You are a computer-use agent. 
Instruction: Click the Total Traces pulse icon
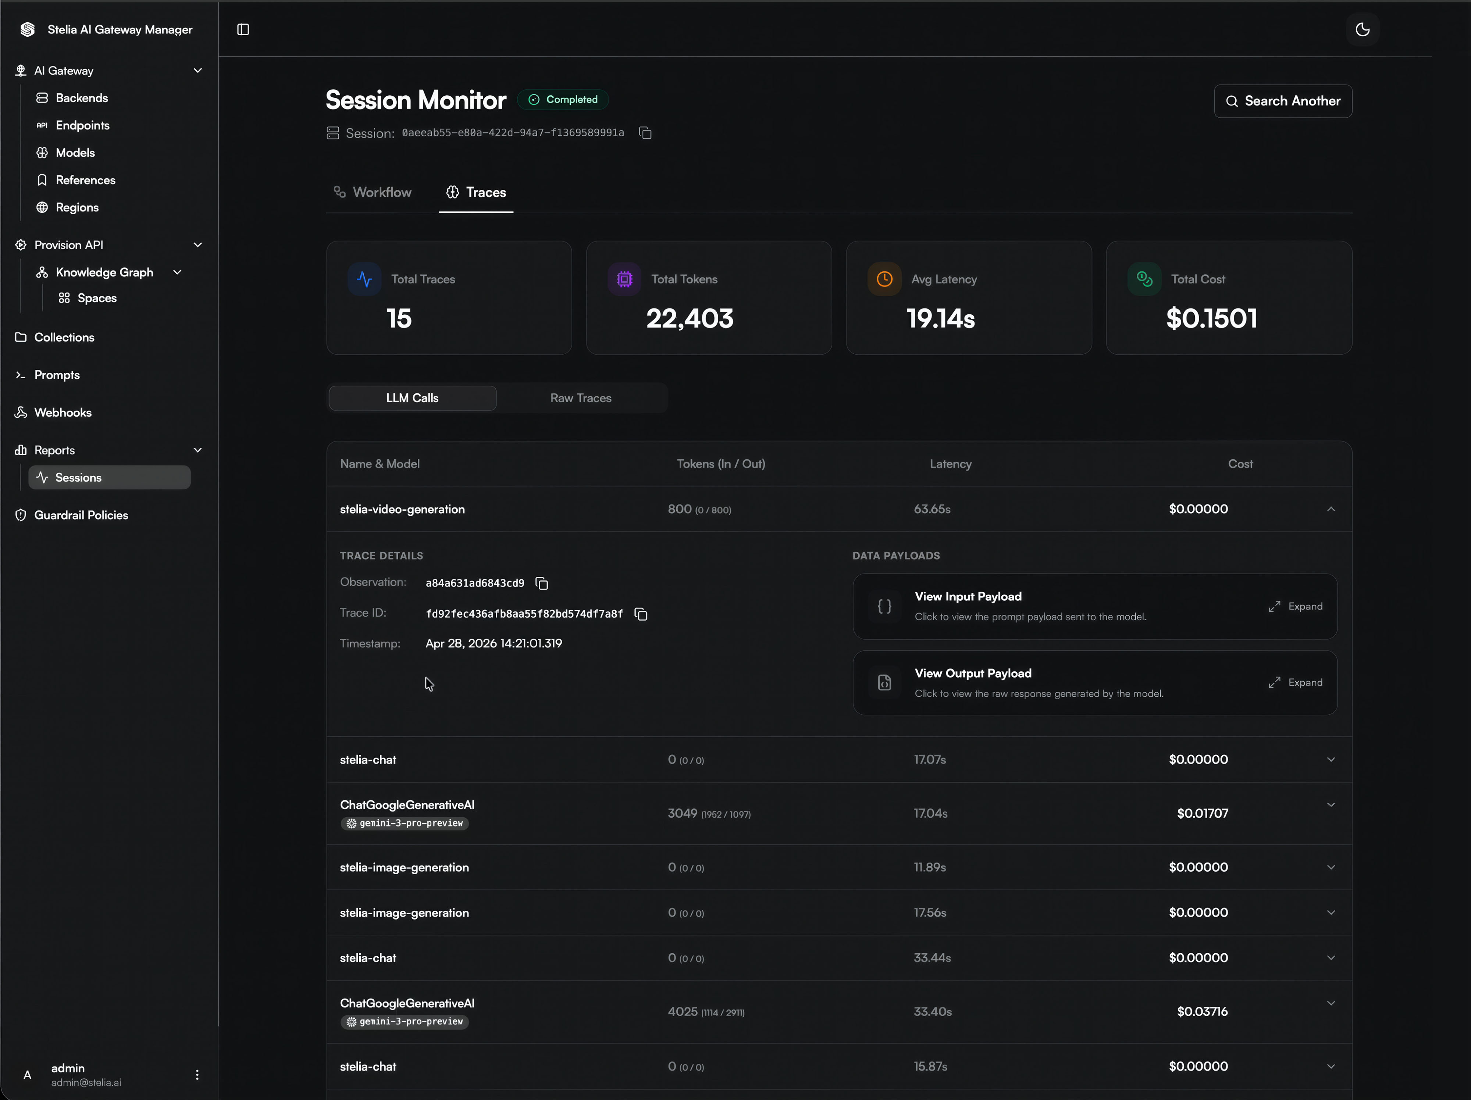pos(364,279)
